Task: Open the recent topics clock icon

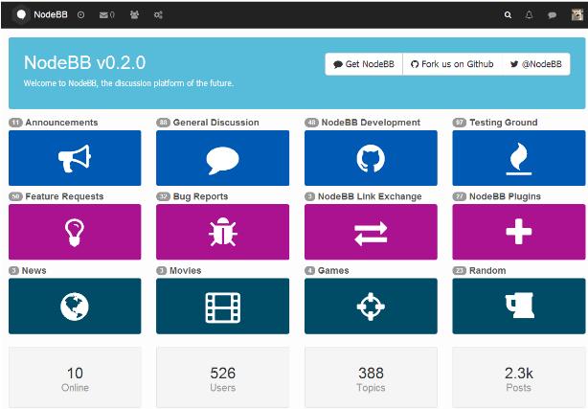Action: (x=80, y=15)
